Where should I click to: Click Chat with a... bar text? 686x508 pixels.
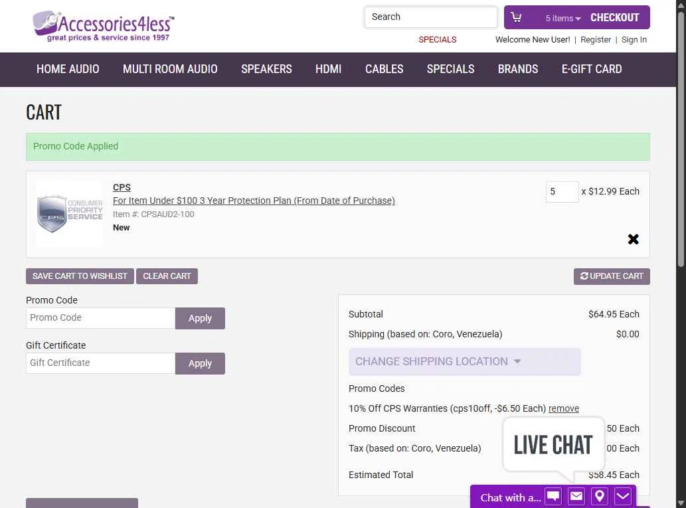(x=511, y=498)
